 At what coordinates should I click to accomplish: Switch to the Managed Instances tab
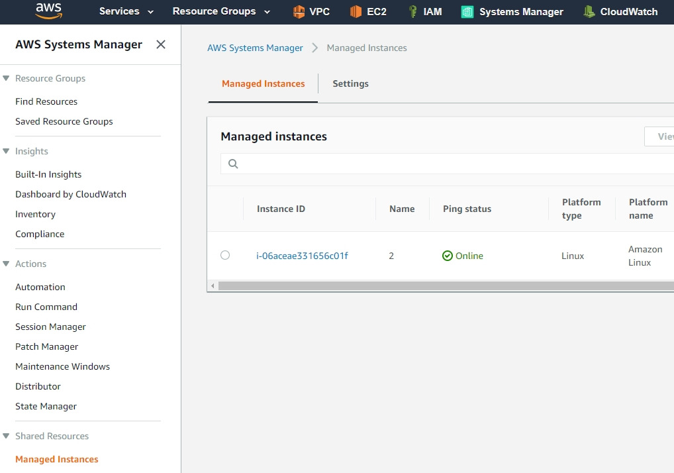[x=263, y=84]
